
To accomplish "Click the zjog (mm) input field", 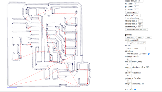I will point(138,15).
